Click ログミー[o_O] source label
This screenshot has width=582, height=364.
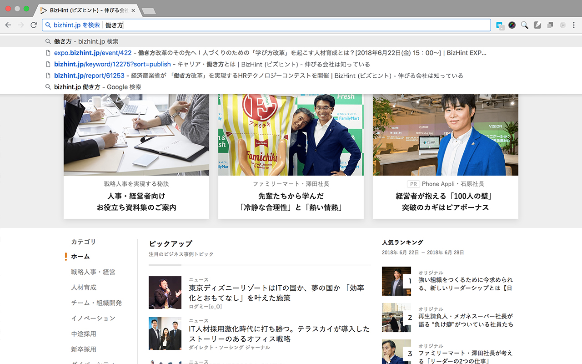point(205,307)
